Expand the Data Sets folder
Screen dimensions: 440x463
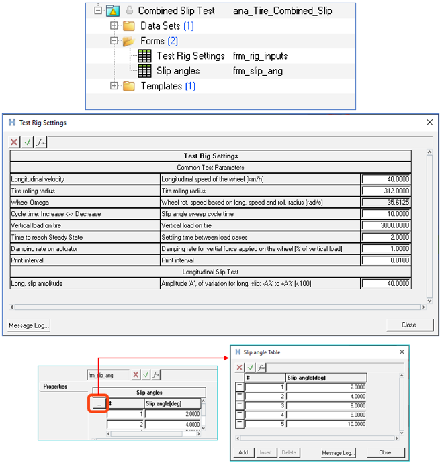click(114, 25)
